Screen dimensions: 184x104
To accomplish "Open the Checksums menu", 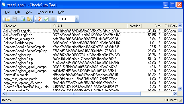I will [45, 12].
